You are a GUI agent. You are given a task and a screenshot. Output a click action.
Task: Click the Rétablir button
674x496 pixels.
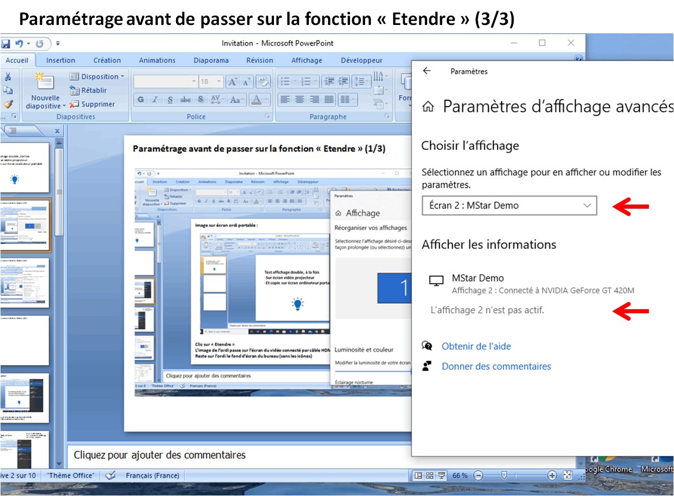(x=89, y=90)
